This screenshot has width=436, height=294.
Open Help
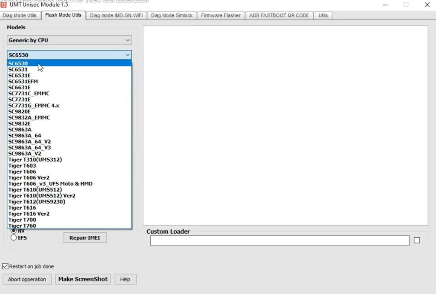pyautogui.click(x=125, y=279)
